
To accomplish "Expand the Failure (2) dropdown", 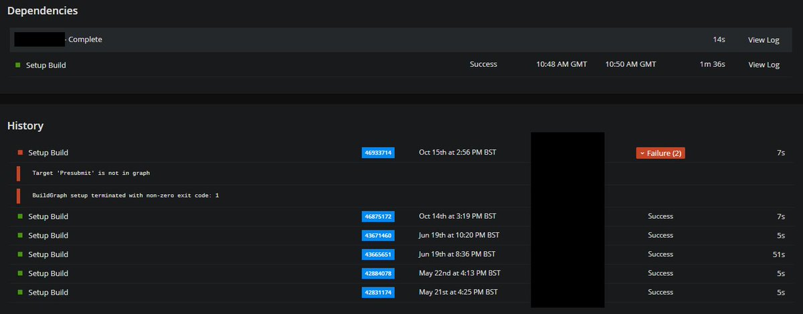I will (660, 153).
